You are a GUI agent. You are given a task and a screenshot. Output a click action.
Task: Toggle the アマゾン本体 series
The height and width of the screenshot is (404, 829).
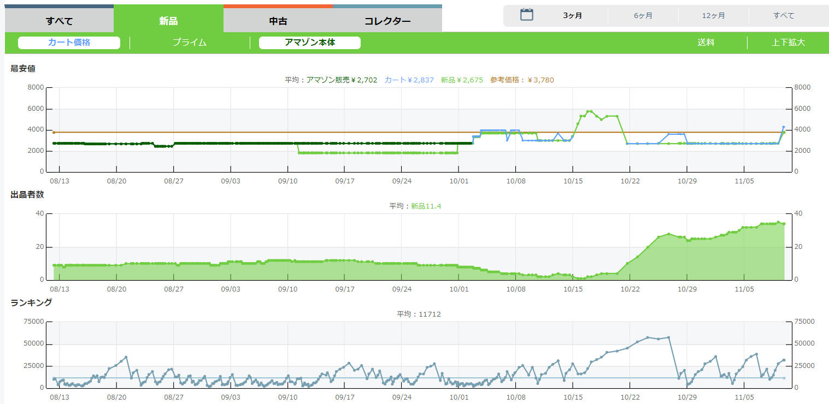(310, 43)
